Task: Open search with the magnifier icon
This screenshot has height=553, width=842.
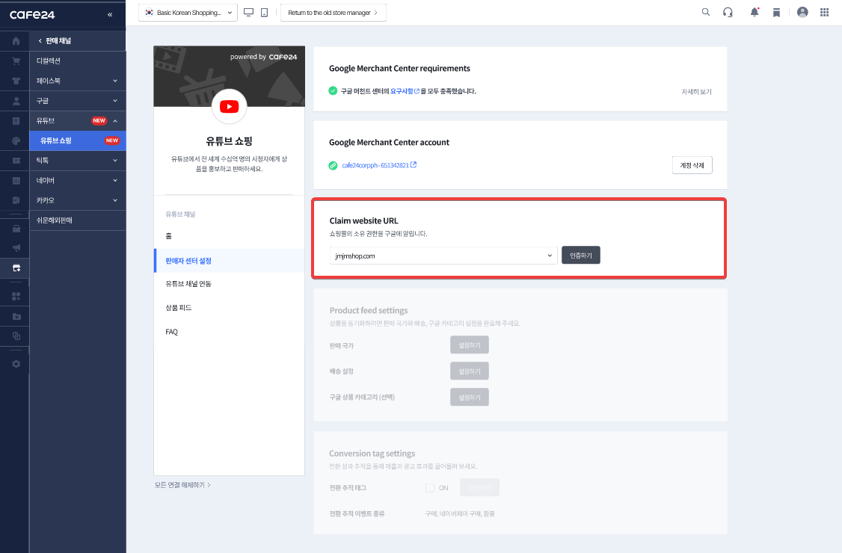Action: coord(706,12)
